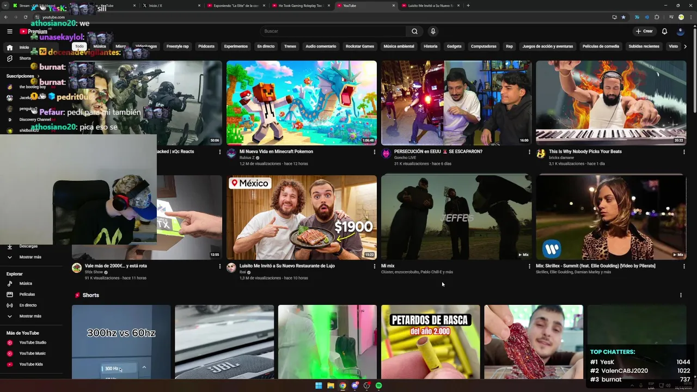
Task: Select the Trenes filter chip
Action: (x=290, y=46)
